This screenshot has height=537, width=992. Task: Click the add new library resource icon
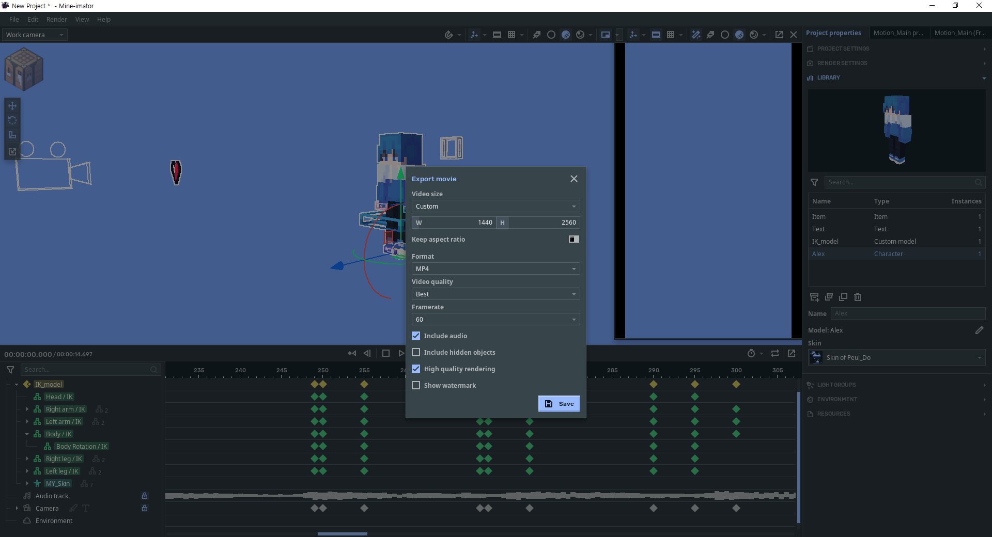[814, 297]
